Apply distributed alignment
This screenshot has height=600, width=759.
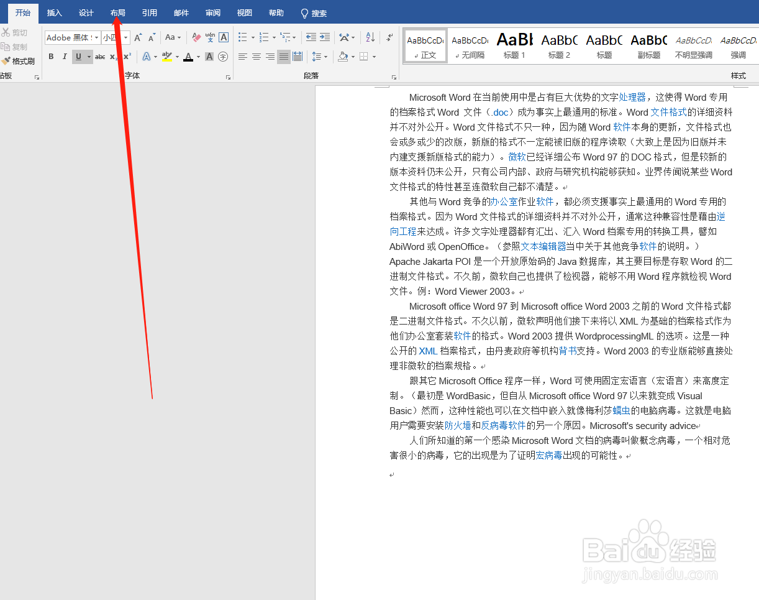298,57
